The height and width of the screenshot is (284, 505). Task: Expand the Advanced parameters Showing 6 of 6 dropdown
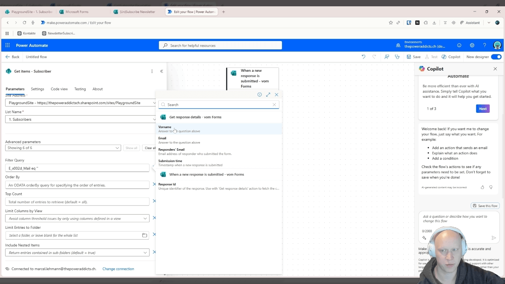63,148
